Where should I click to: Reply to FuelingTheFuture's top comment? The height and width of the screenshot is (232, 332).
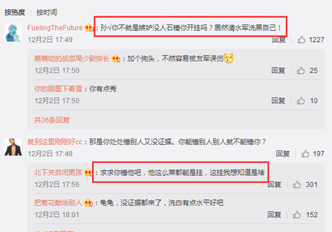click(x=279, y=40)
